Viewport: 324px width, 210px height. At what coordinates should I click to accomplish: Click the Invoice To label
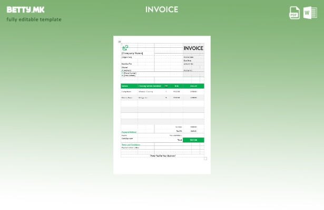(127, 64)
